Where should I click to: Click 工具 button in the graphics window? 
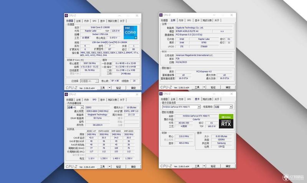pos(197,166)
